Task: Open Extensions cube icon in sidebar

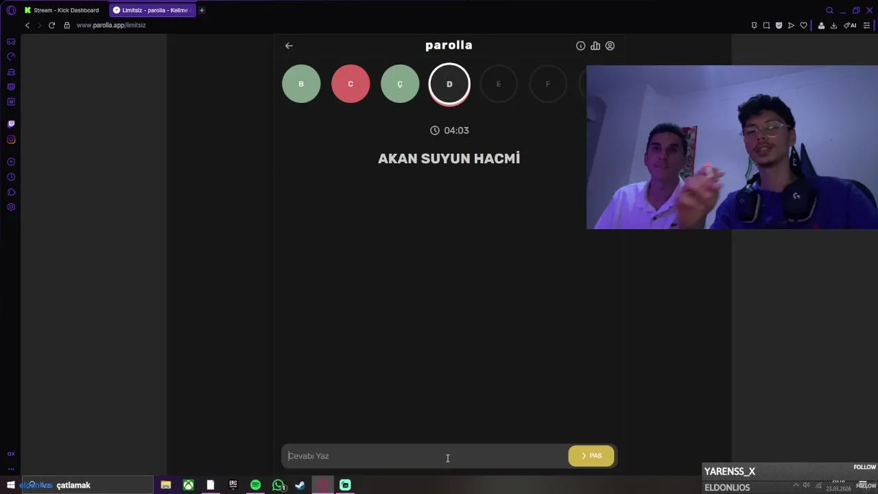Action: click(x=11, y=192)
